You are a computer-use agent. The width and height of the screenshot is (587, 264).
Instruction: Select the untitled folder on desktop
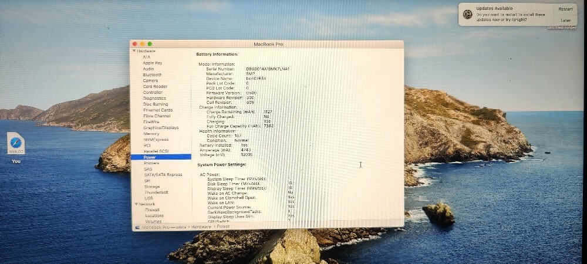[562, 28]
